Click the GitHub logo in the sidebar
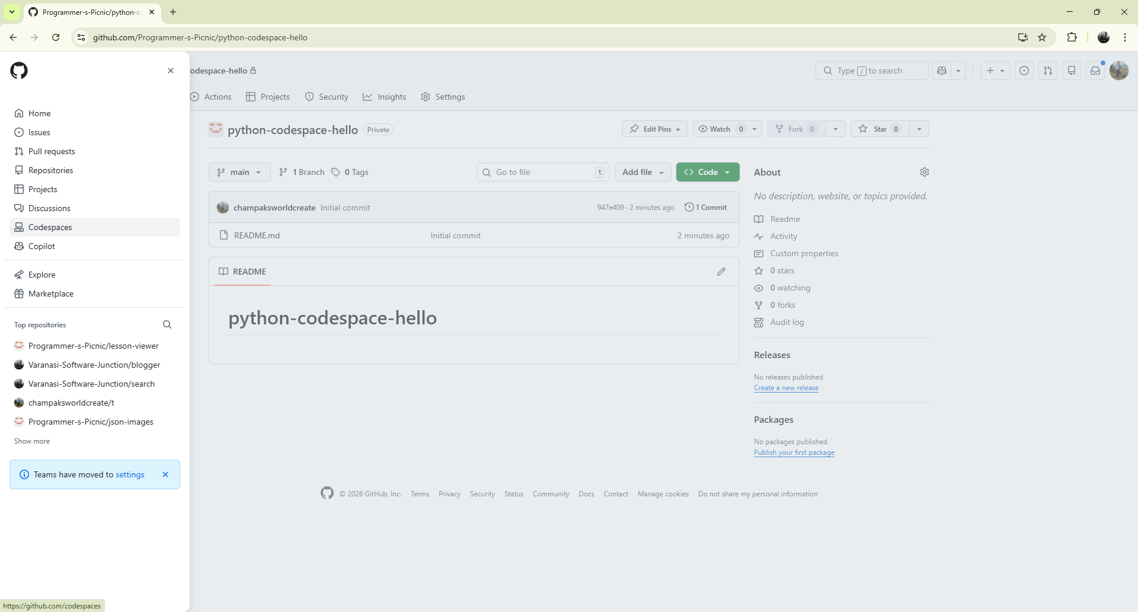This screenshot has width=1138, height=612. point(19,71)
